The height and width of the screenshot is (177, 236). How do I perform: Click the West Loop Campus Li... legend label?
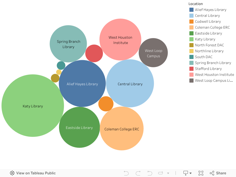coord(214,81)
